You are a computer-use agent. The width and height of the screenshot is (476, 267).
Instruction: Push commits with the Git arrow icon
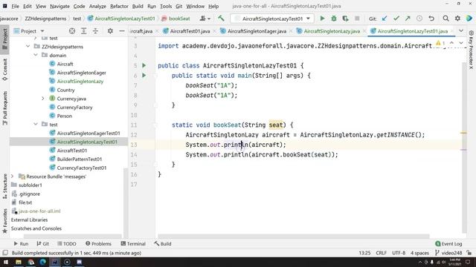click(x=408, y=19)
